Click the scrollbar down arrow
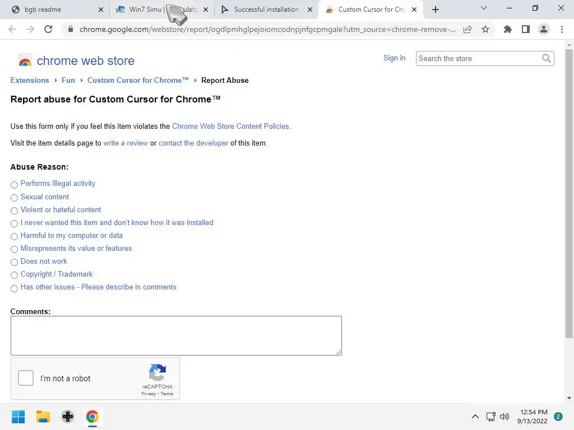 pos(569,398)
